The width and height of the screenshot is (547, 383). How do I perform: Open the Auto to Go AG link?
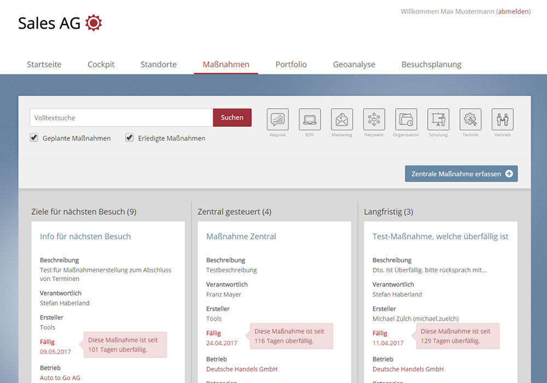(60, 378)
